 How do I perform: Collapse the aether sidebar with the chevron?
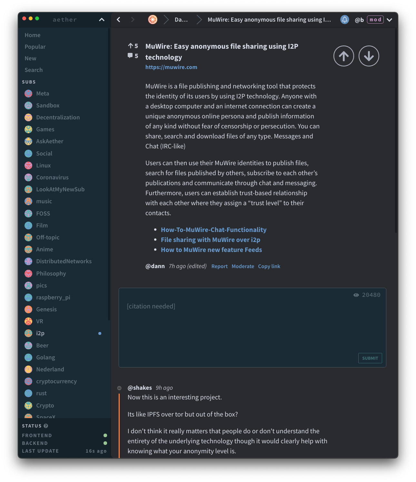tap(102, 20)
